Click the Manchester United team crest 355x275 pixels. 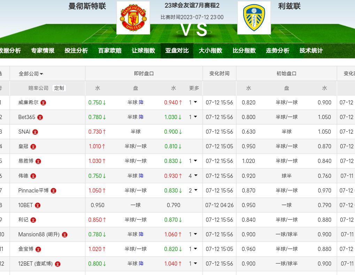click(x=133, y=18)
